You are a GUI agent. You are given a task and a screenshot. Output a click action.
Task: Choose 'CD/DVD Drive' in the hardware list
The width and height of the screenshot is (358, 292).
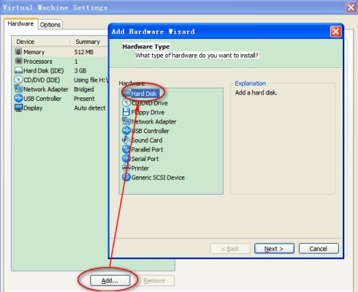150,103
